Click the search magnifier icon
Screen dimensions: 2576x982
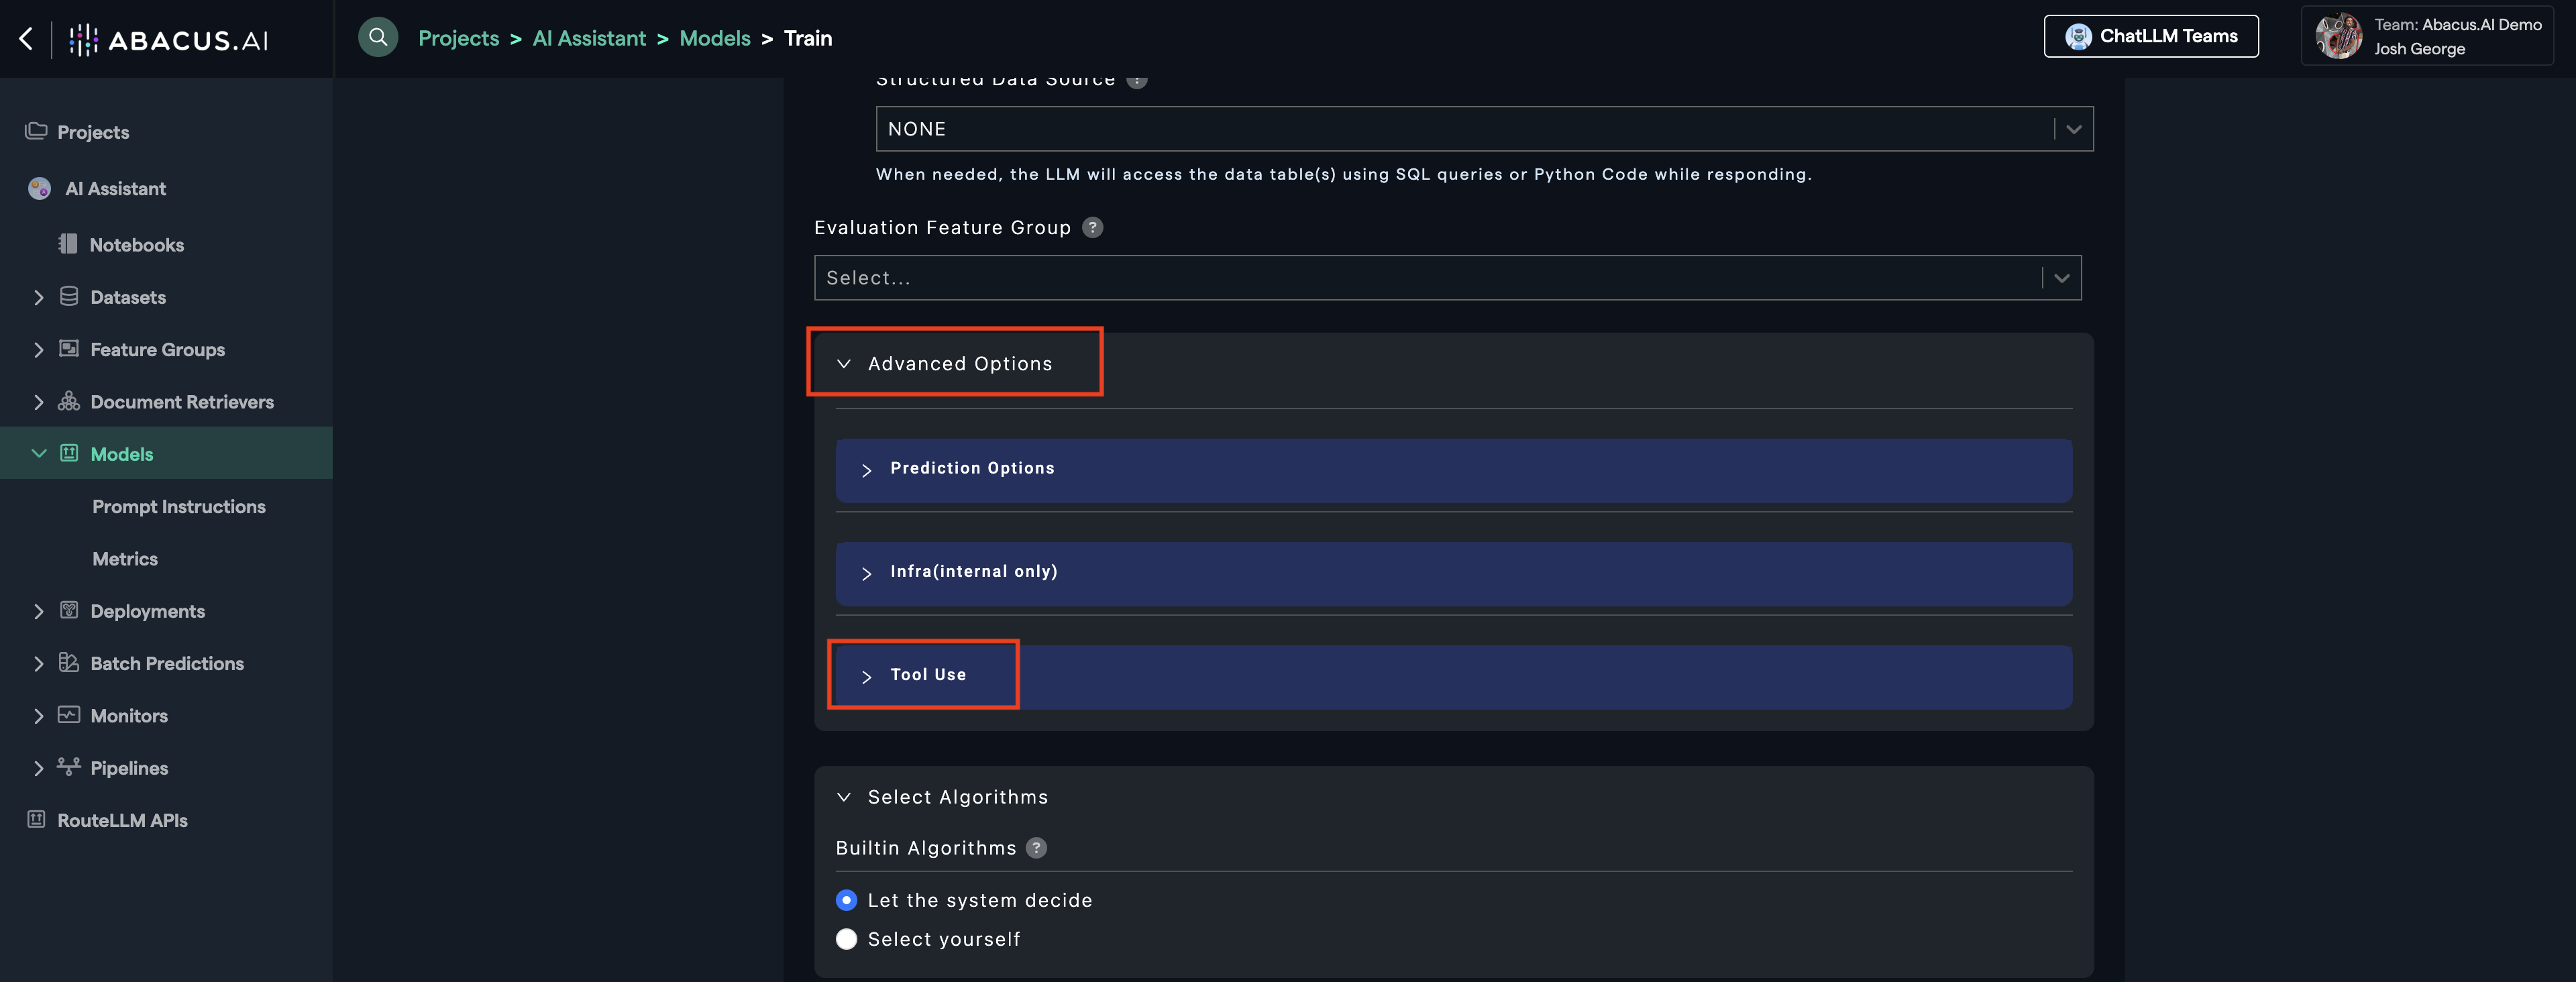(x=378, y=38)
